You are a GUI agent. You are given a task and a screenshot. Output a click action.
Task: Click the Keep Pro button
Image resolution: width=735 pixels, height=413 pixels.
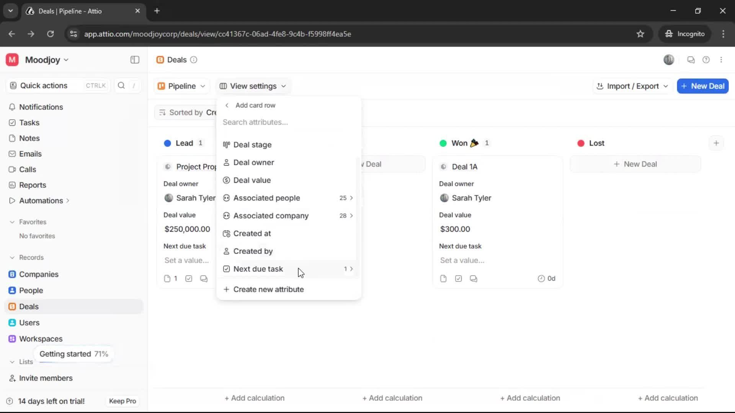122,401
